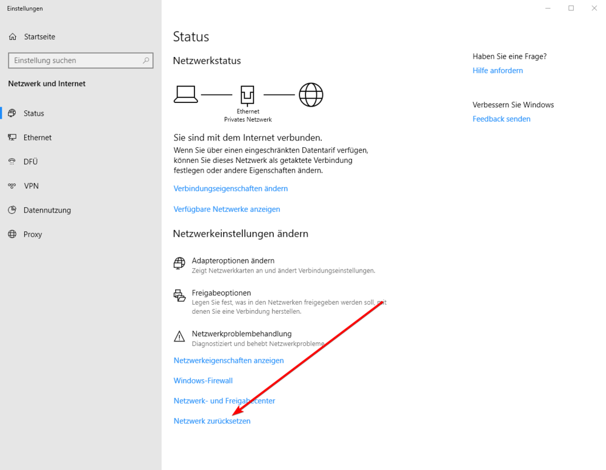Select Feedback senden
This screenshot has height=470, width=606.
tap(501, 119)
